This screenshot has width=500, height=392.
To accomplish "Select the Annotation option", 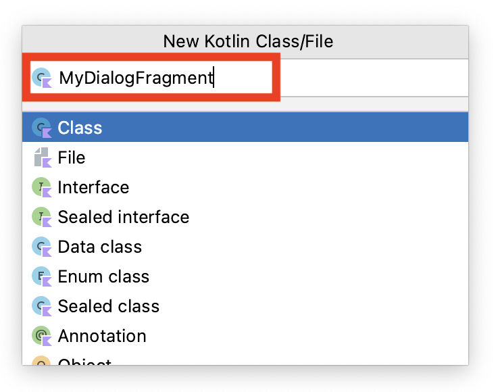I will point(245,336).
